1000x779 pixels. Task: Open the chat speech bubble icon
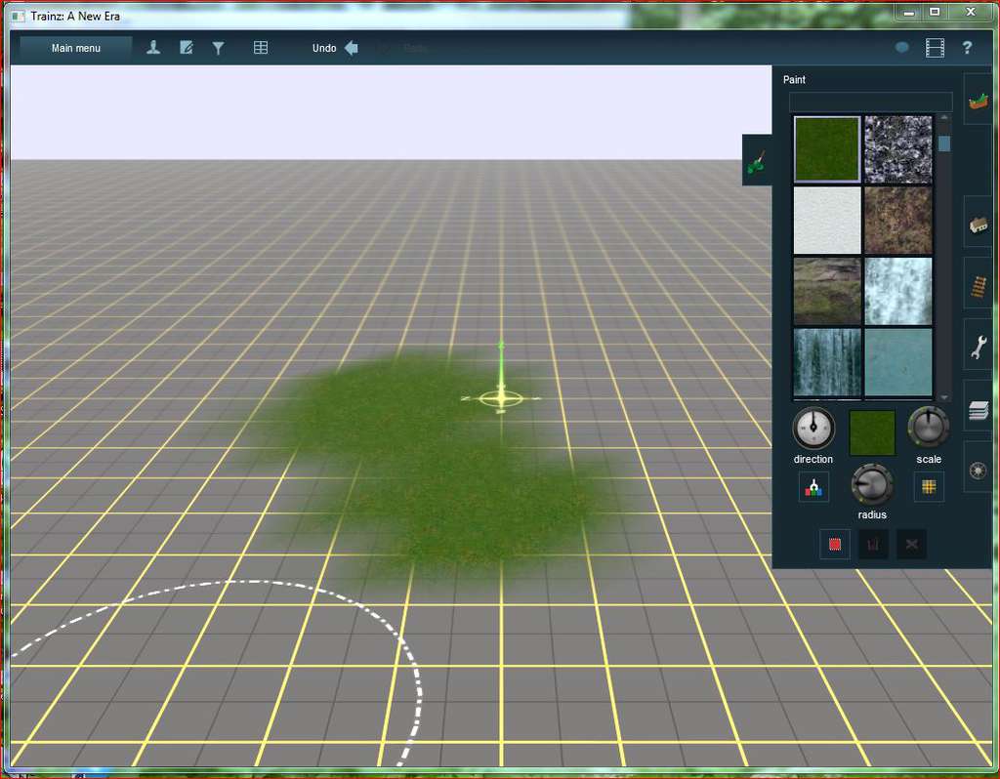tap(902, 48)
